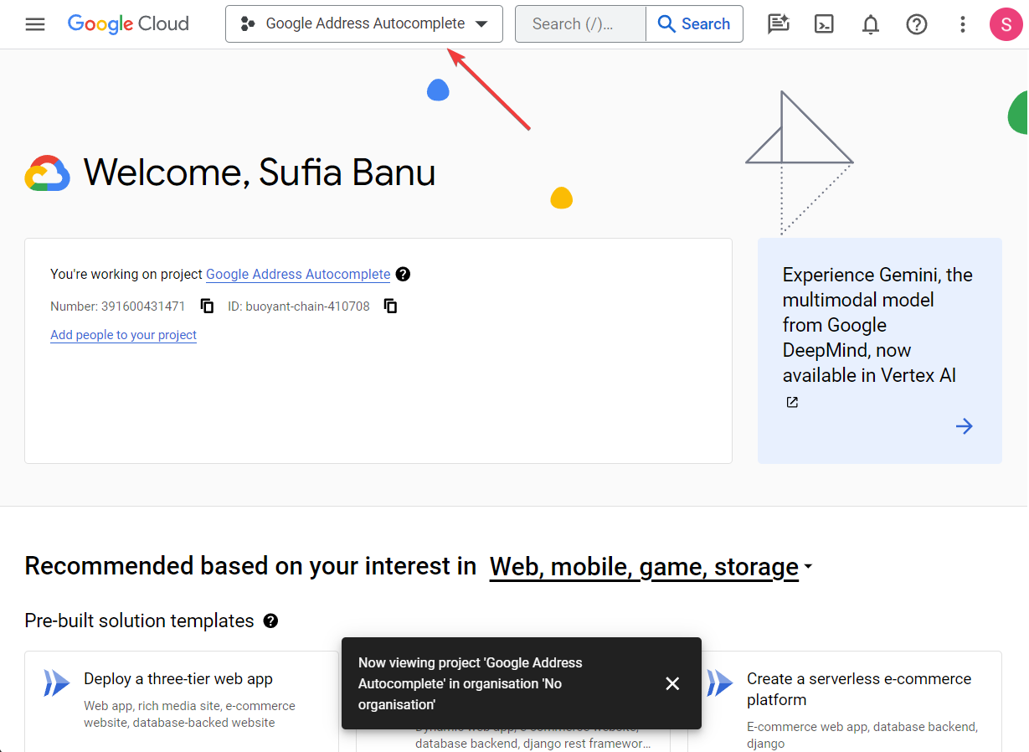Dismiss the Now viewing project notification
This screenshot has width=1029, height=752.
[x=672, y=683]
